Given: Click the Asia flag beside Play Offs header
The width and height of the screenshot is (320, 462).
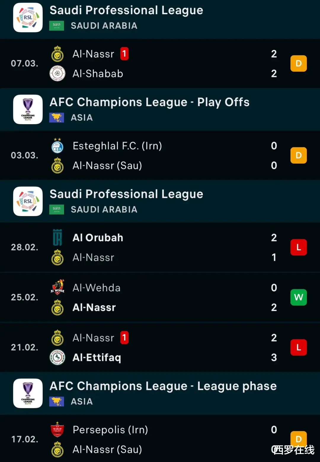Looking at the screenshot, I should tap(57, 118).
